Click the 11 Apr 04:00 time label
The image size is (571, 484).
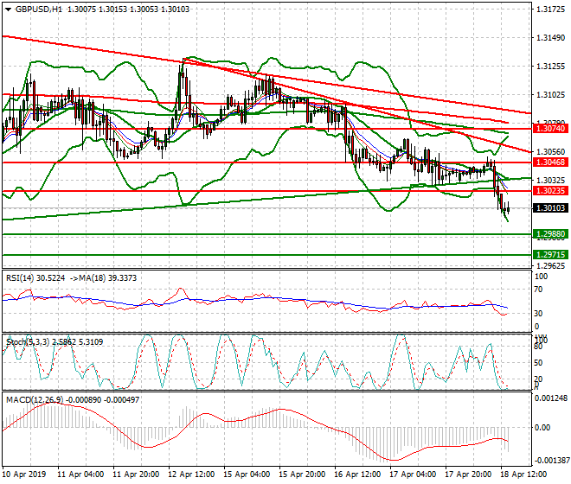click(80, 474)
